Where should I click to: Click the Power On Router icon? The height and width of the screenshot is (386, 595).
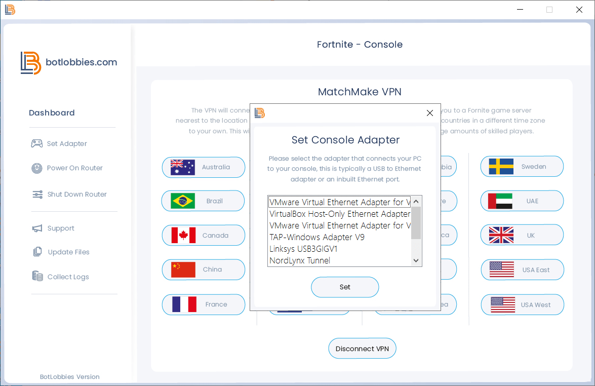35,168
